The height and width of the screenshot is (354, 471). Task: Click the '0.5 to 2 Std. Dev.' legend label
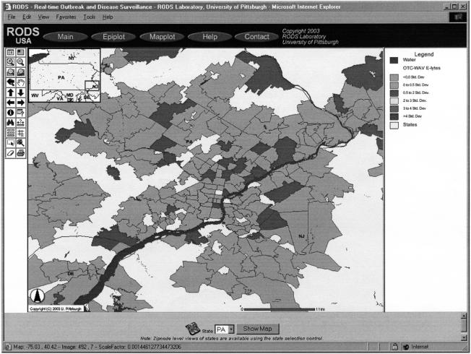(416, 92)
